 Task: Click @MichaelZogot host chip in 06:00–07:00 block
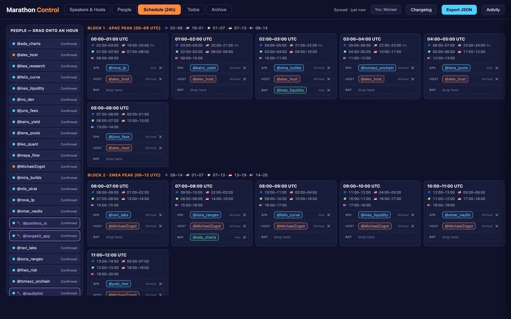[123, 226]
